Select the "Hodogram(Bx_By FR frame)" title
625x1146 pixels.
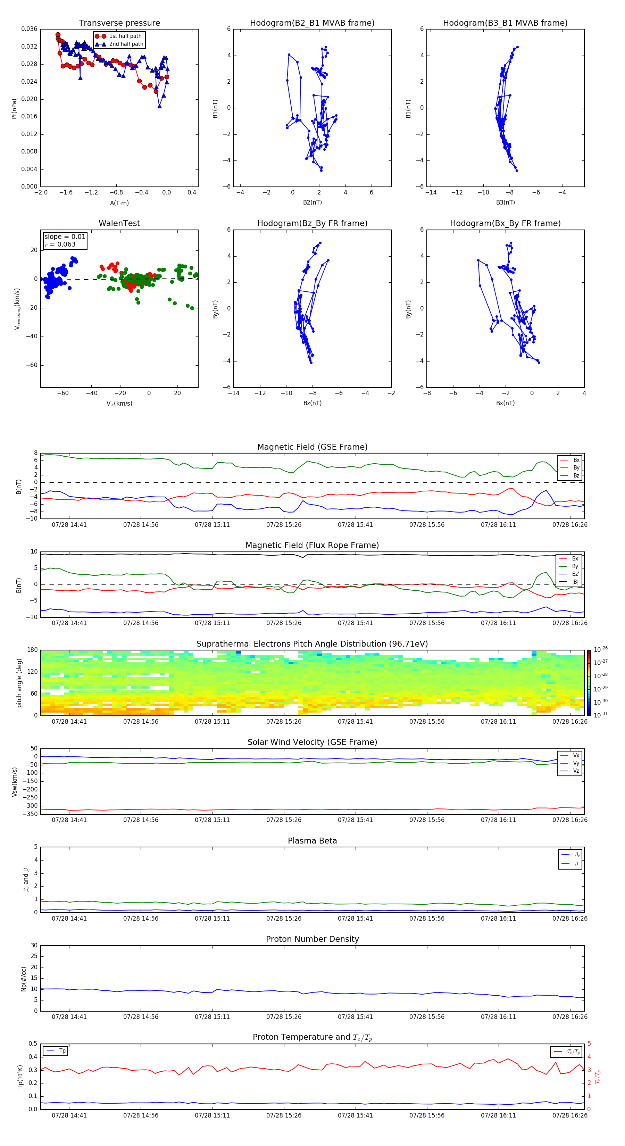pyautogui.click(x=505, y=223)
